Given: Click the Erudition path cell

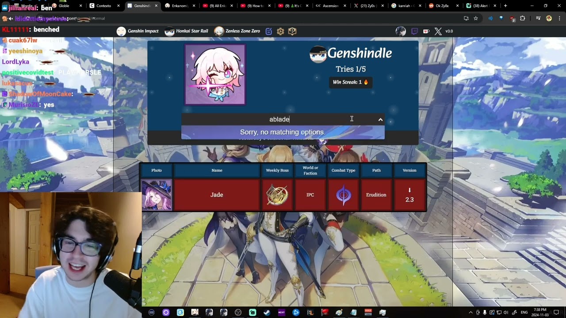Looking at the screenshot, I should click(x=376, y=195).
